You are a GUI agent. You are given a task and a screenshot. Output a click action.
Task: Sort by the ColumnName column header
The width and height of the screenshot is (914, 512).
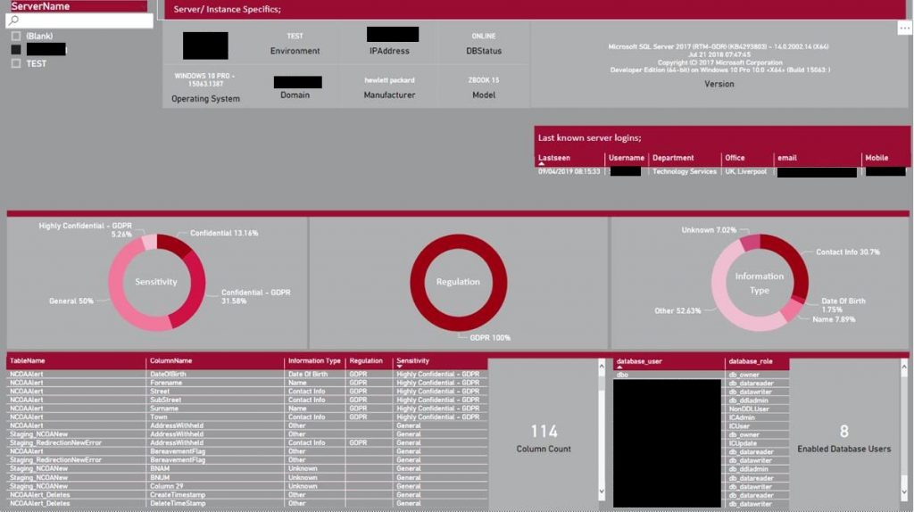[170, 361]
